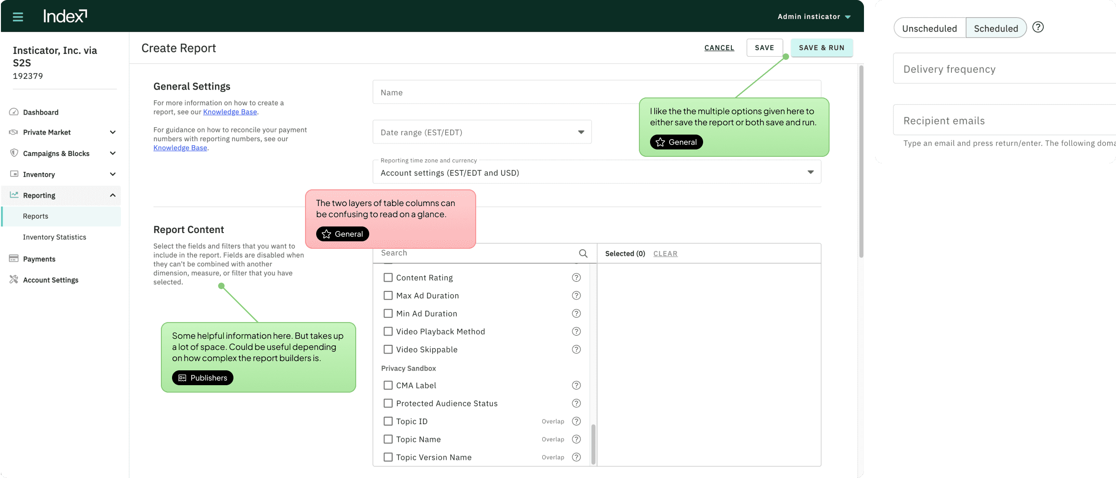The height and width of the screenshot is (478, 1116).
Task: Expand the Inventory menu chevron
Action: tap(113, 174)
